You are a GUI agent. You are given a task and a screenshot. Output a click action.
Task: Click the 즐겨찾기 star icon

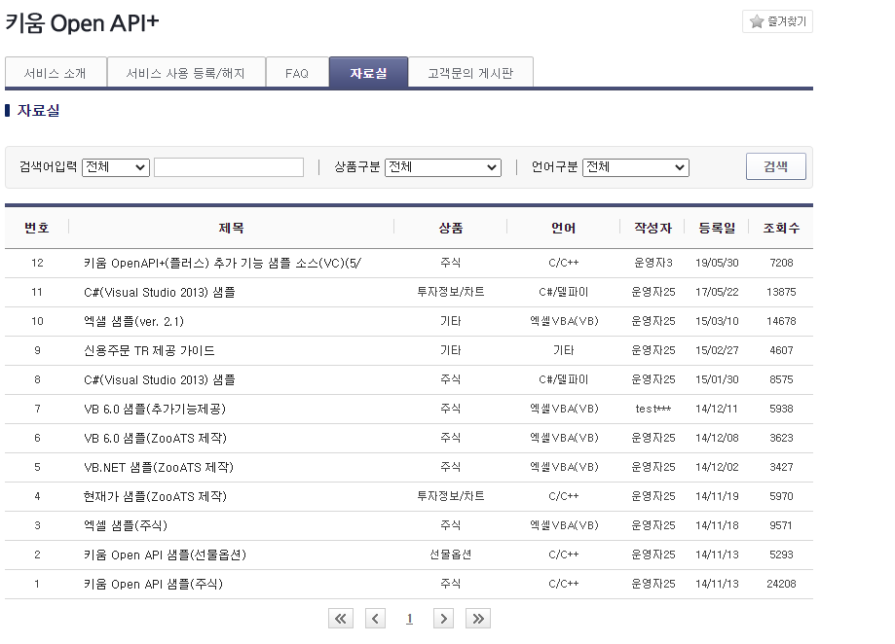[x=757, y=21]
